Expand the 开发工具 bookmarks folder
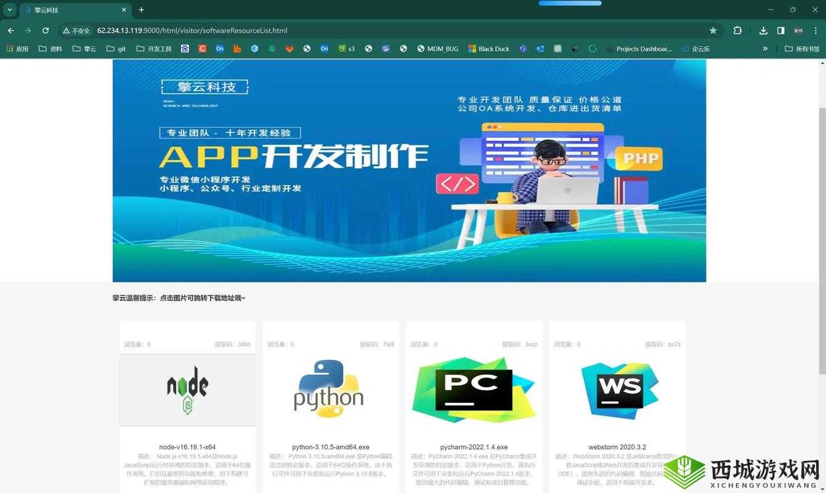 [153, 49]
